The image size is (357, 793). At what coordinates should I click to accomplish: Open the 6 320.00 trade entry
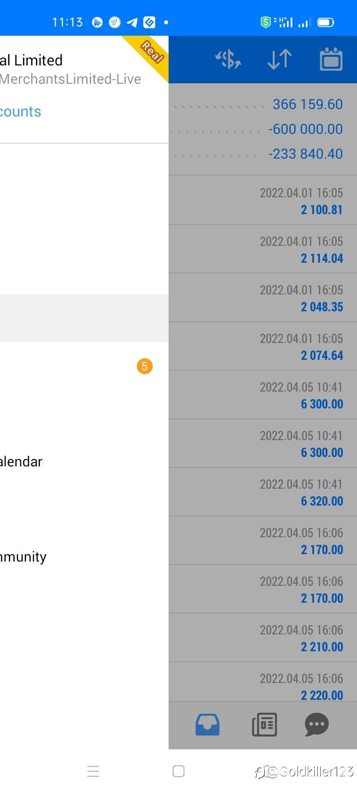pos(263,492)
